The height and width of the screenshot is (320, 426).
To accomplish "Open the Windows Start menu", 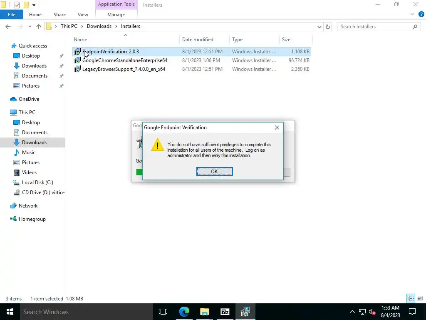I will (10, 312).
